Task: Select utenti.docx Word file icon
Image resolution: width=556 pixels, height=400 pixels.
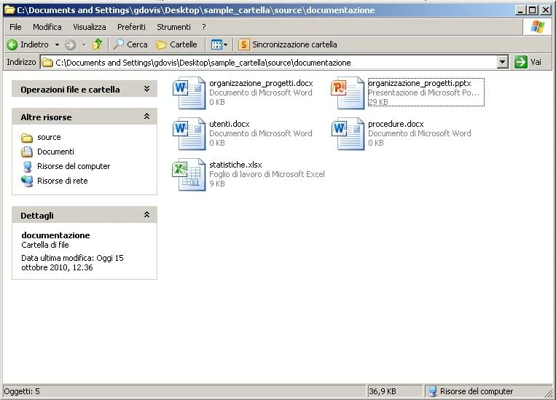Action: 189,133
